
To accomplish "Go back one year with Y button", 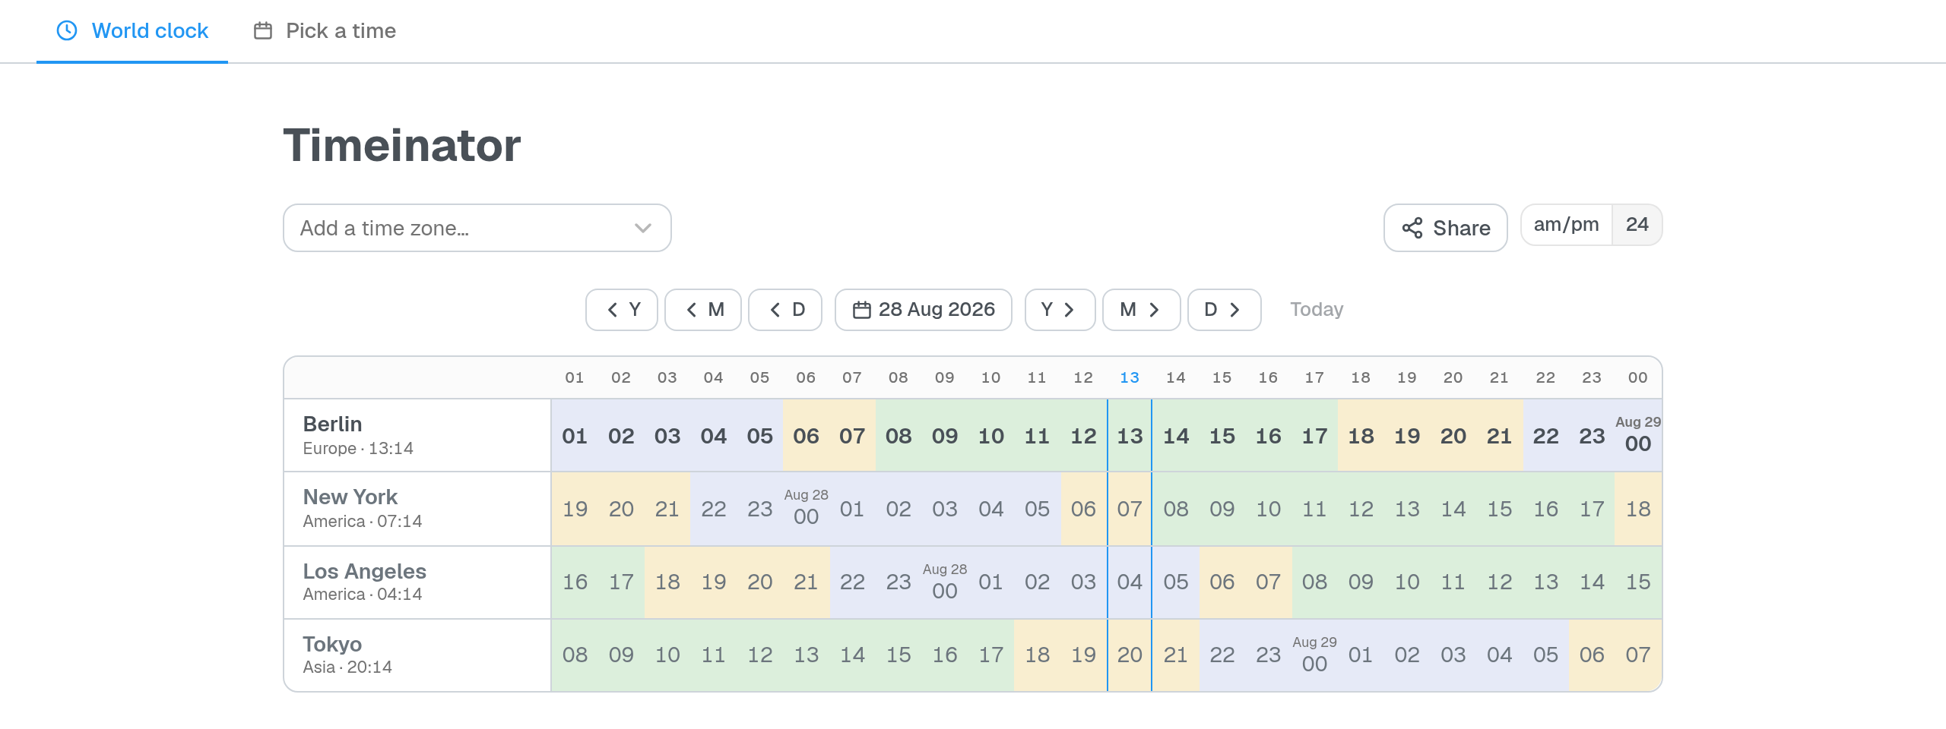I will 622,310.
